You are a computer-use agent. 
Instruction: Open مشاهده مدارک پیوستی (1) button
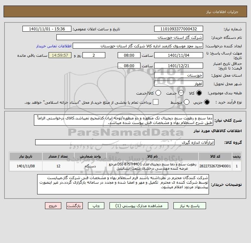(x=139, y=206)
